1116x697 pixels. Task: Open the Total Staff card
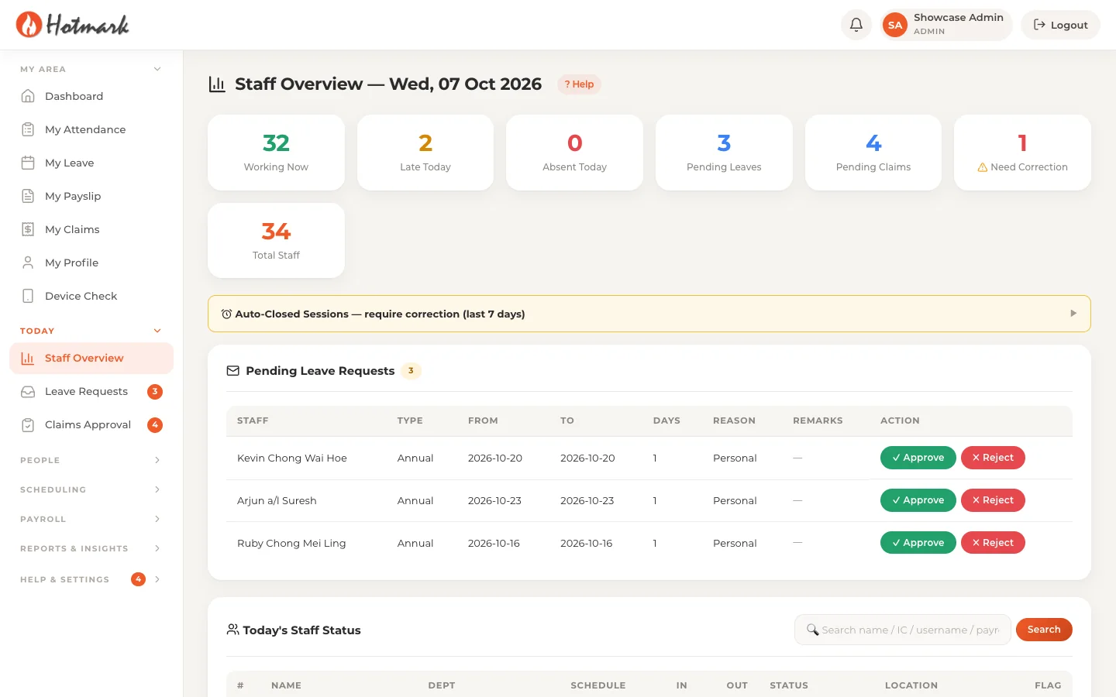(276, 241)
